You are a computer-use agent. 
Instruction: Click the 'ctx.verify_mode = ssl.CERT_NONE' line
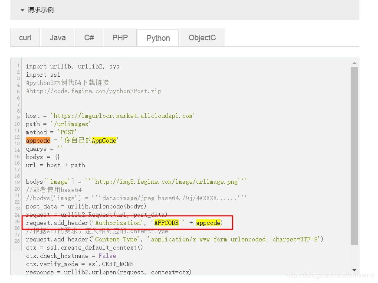79,264
